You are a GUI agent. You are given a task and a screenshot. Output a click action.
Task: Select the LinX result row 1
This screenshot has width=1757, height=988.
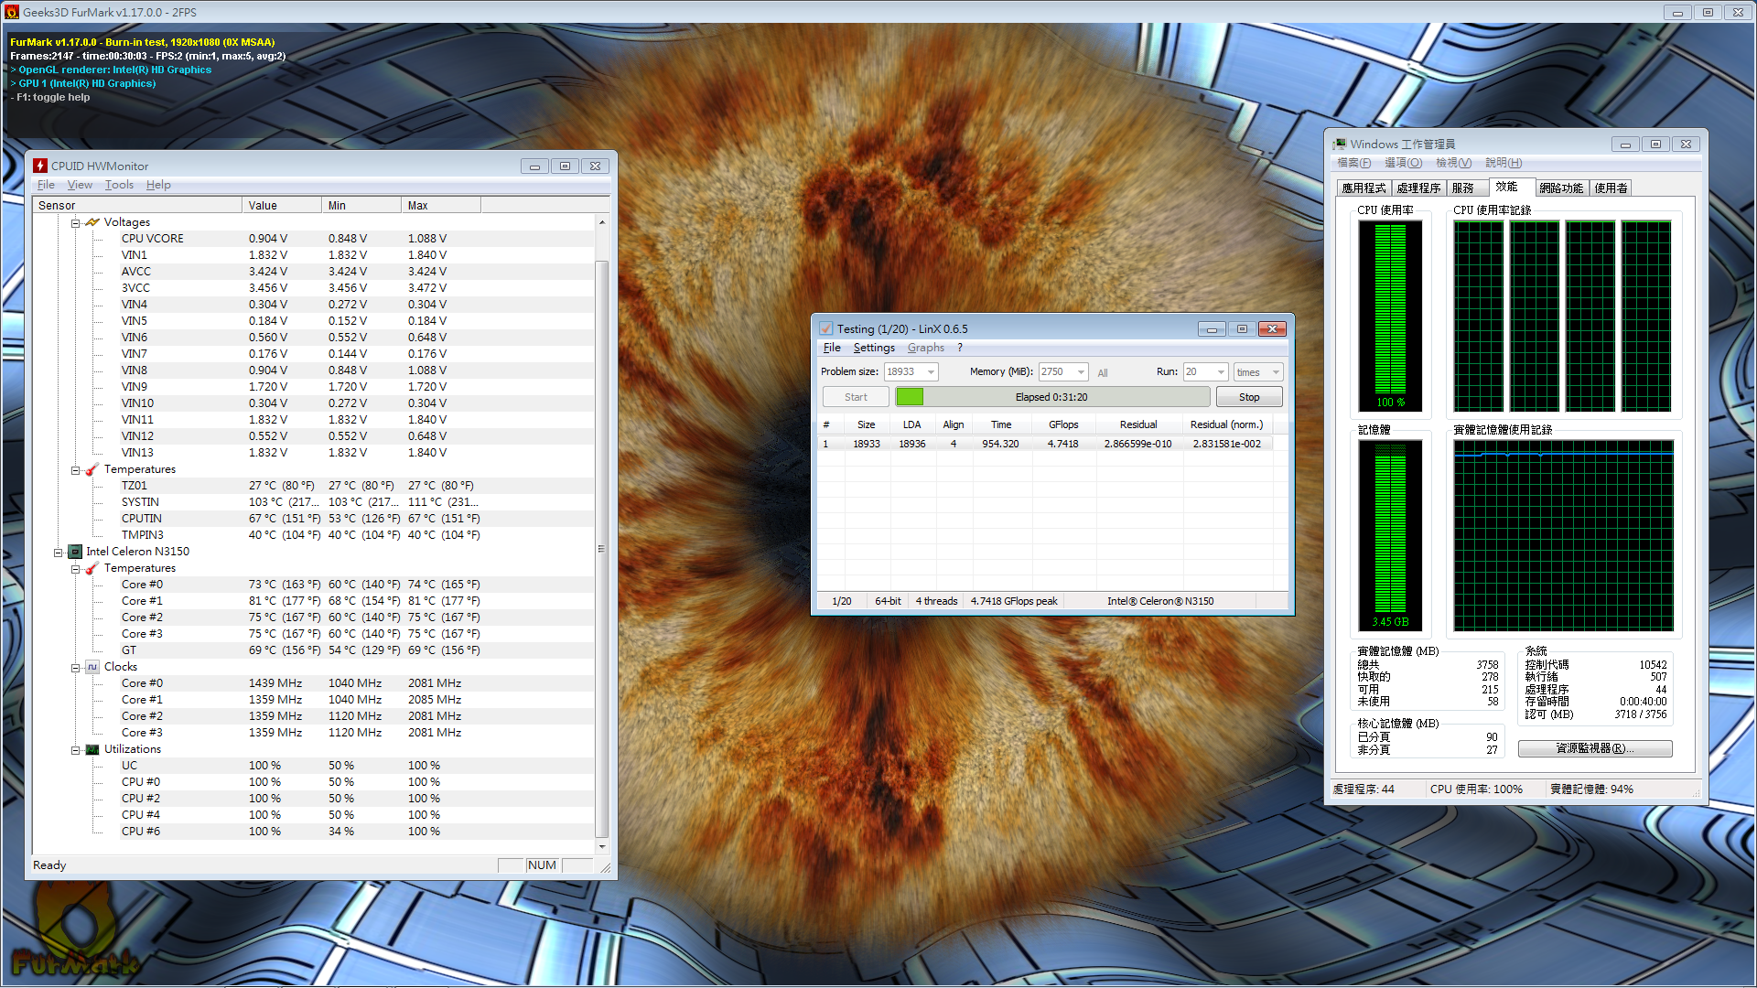click(x=1045, y=444)
